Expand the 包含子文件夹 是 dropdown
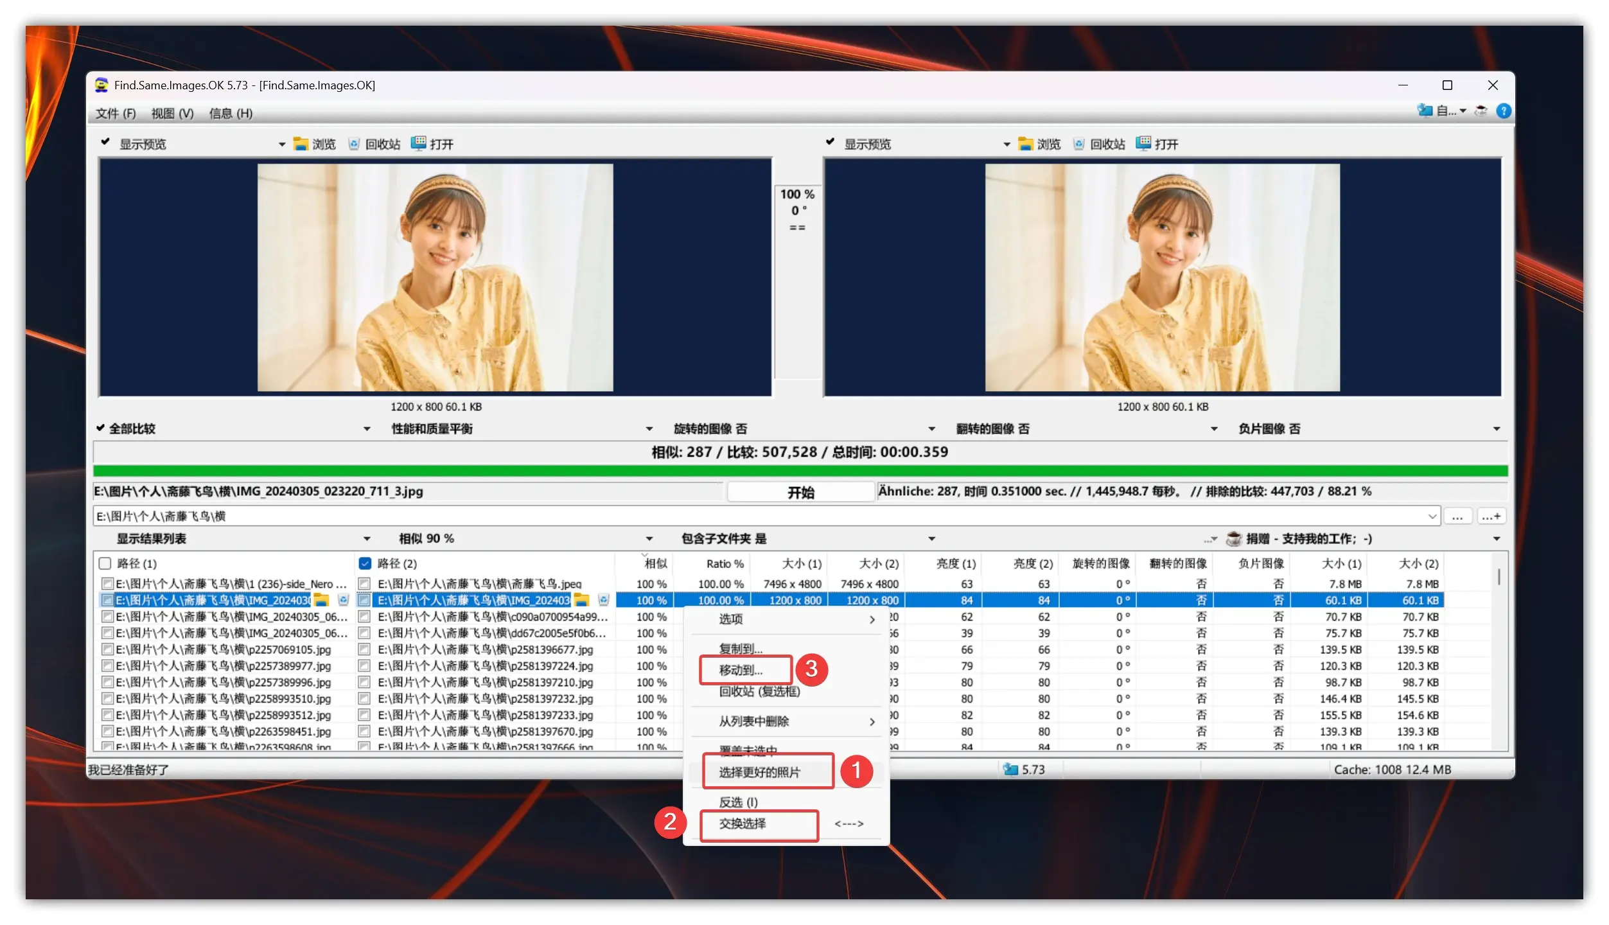Screen dimensions: 1609x925 point(932,539)
